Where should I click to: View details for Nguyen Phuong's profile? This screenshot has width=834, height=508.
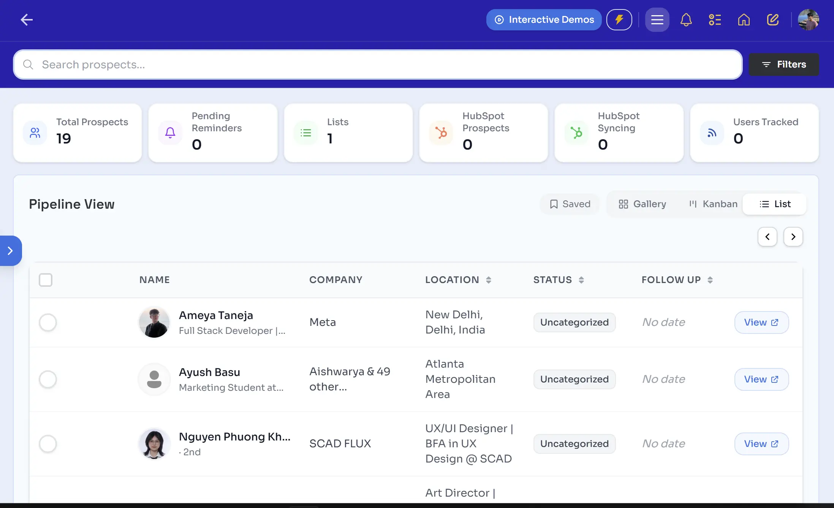pos(761,444)
